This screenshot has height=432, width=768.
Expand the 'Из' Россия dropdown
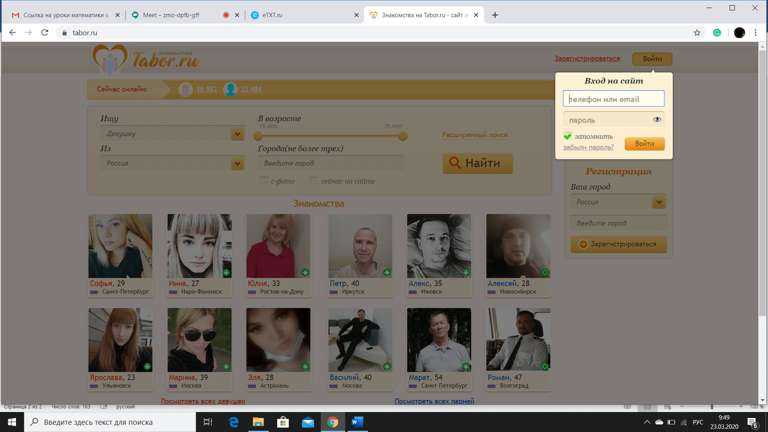pos(237,163)
